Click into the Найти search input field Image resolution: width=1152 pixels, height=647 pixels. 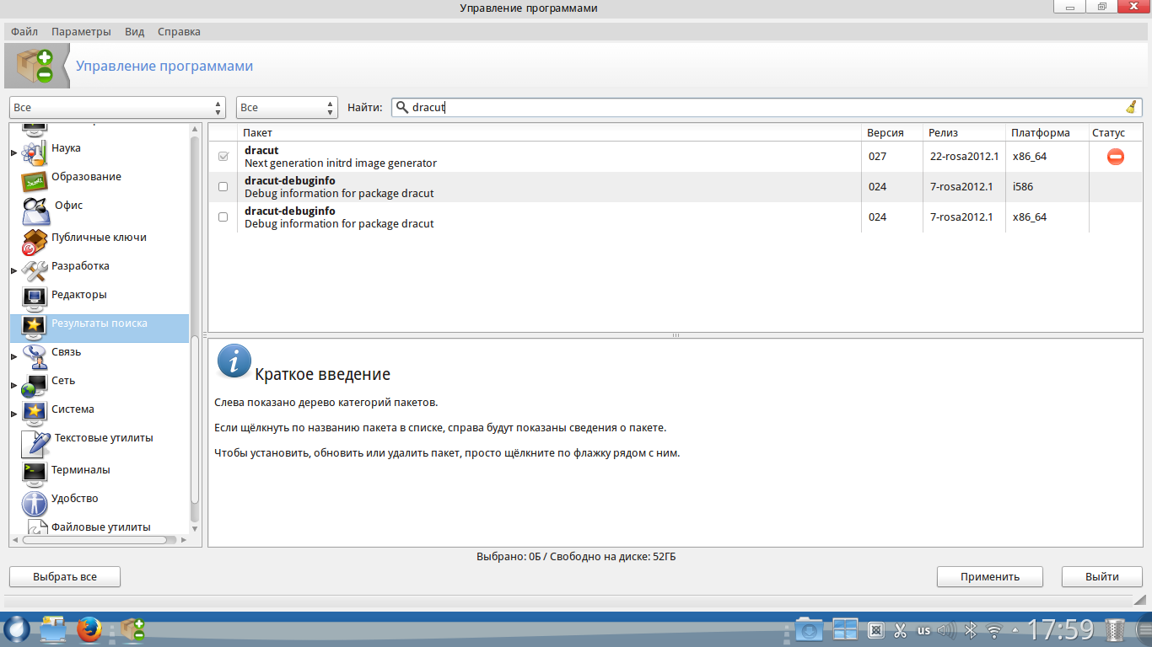tap(766, 108)
